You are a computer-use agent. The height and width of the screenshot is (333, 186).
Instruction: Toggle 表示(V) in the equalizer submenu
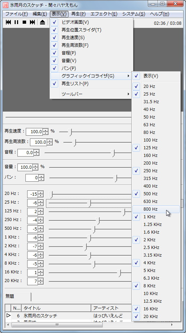click(156, 76)
